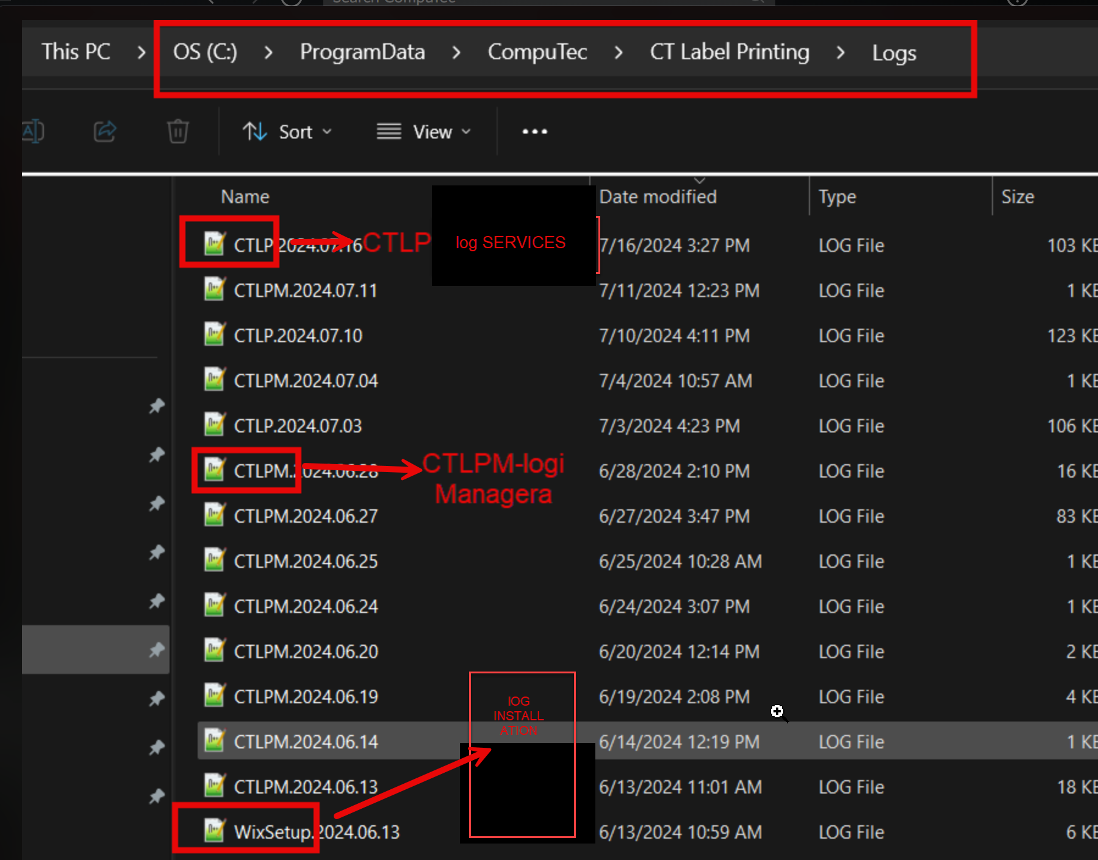This screenshot has height=860, width=1098.
Task: Click the Share icon in toolbar
Action: tap(105, 131)
